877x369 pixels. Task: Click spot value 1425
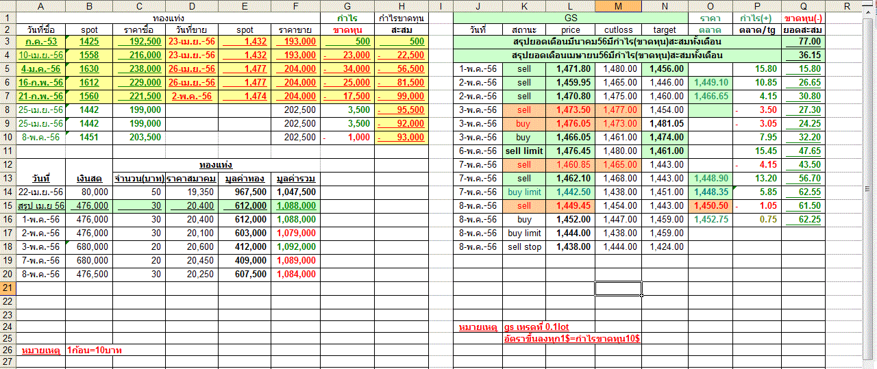(89, 41)
